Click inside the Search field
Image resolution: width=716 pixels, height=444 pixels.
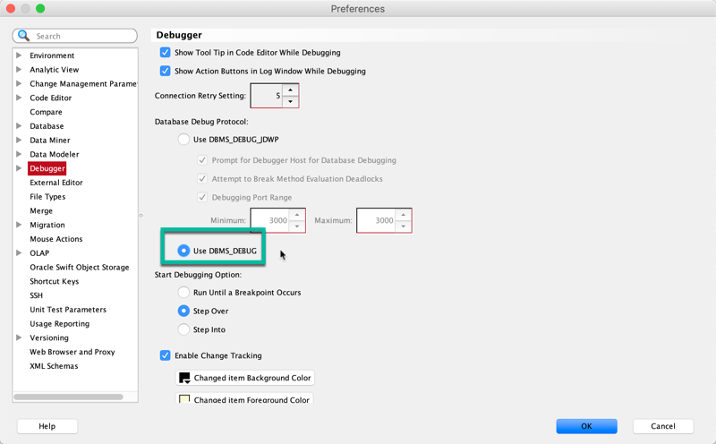point(82,36)
